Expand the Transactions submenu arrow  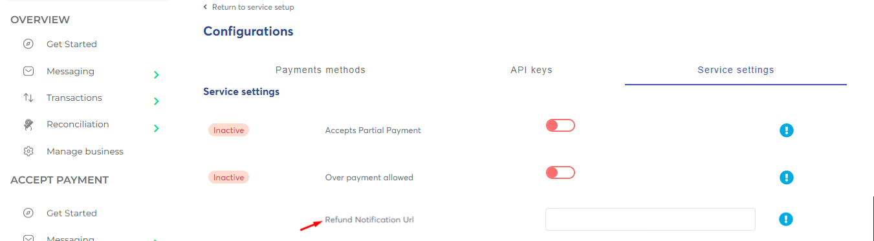[156, 101]
